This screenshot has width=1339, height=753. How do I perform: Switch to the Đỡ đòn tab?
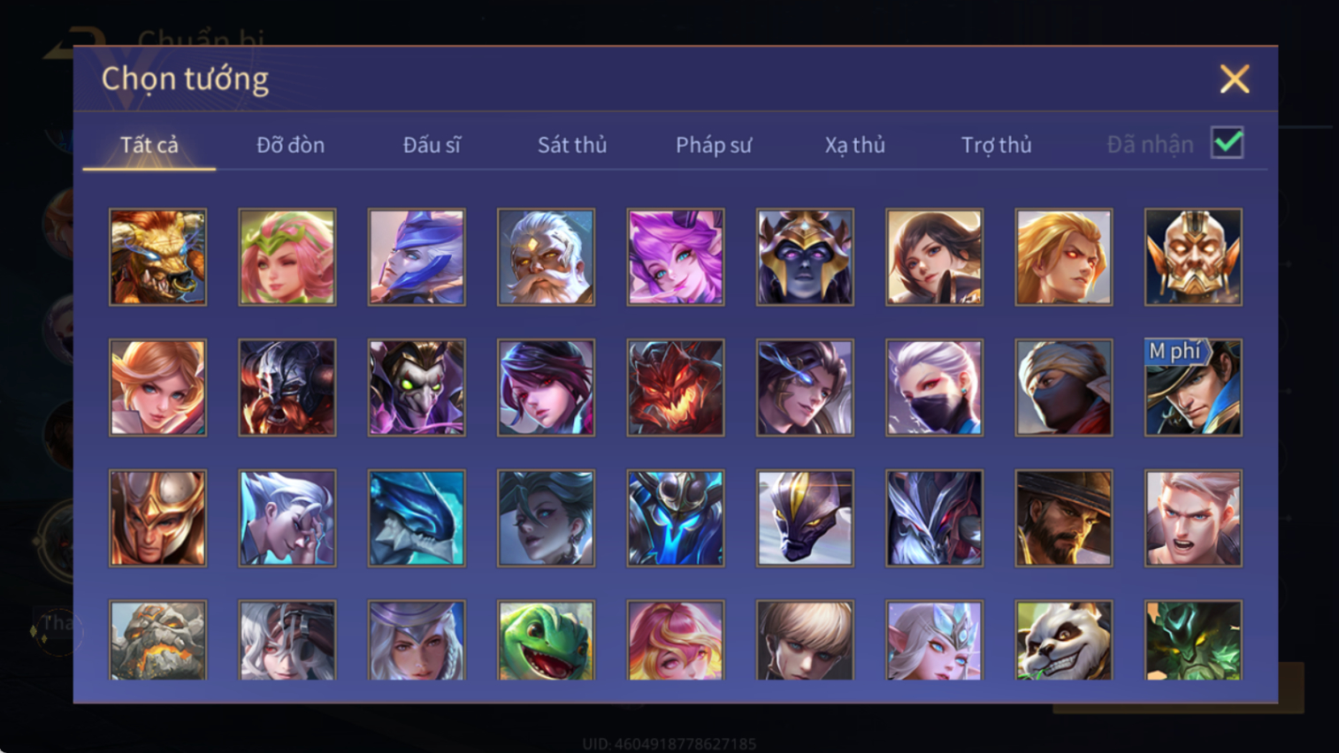290,145
